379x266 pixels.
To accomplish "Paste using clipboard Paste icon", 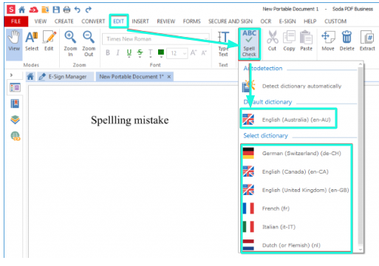I will click(306, 41).
